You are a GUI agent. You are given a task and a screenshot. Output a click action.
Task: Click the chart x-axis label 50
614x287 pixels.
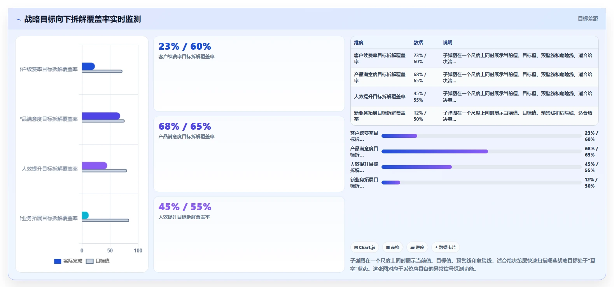110,250
